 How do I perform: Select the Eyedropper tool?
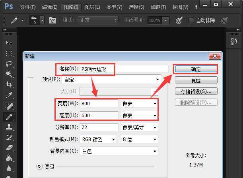tap(9, 95)
